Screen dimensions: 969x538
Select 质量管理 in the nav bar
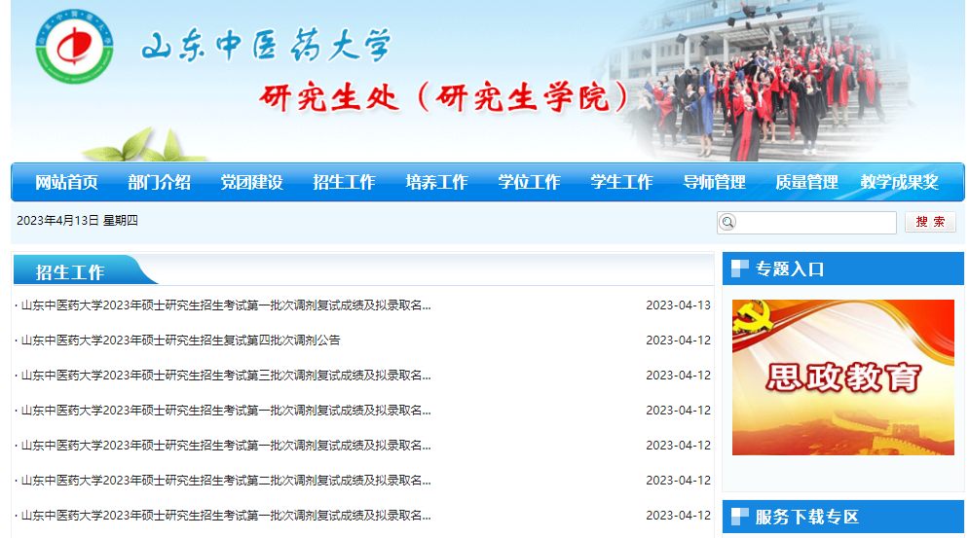(x=806, y=182)
